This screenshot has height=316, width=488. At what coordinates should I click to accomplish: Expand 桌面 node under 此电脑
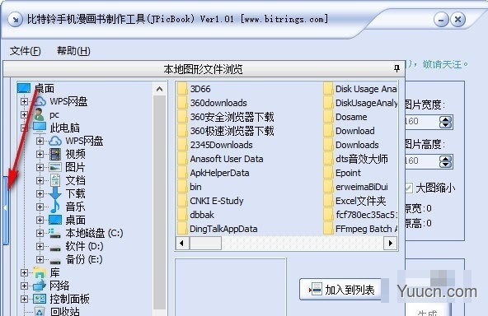(40, 220)
